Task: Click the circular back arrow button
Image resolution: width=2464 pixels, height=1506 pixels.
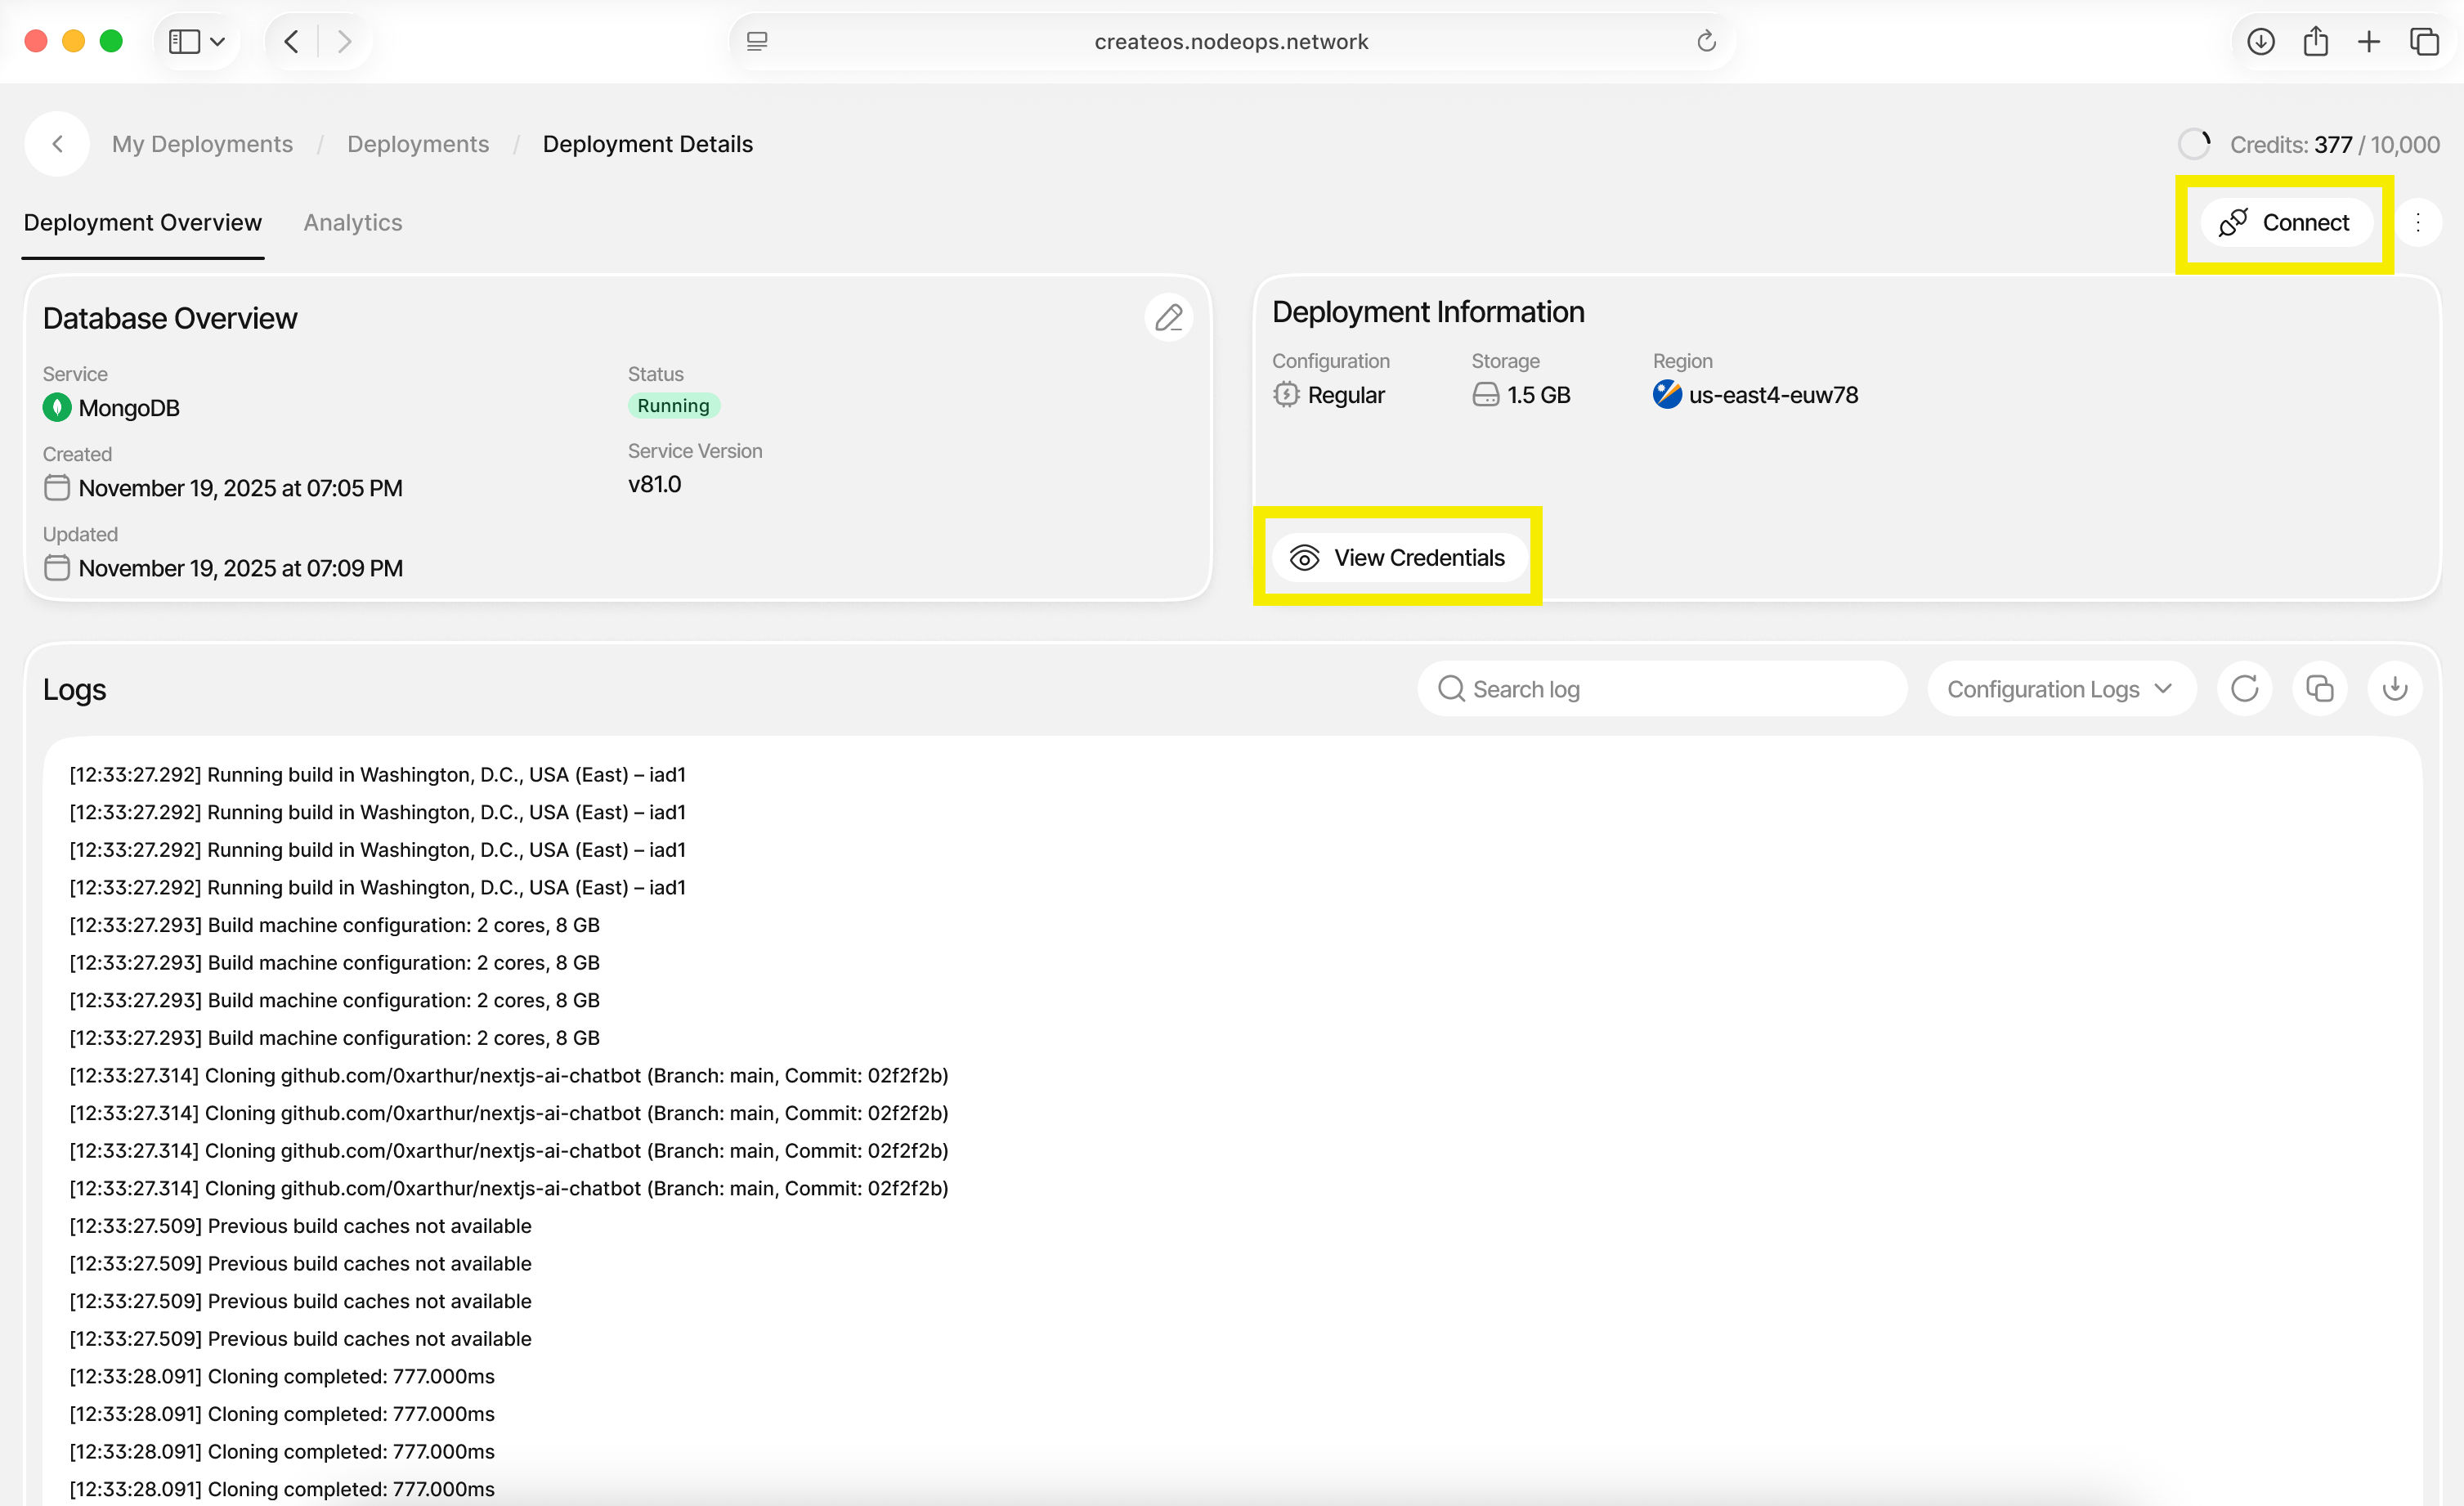Action: (x=57, y=144)
